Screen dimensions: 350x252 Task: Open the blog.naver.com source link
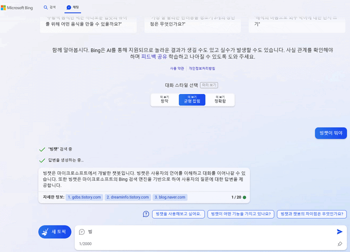point(170,197)
